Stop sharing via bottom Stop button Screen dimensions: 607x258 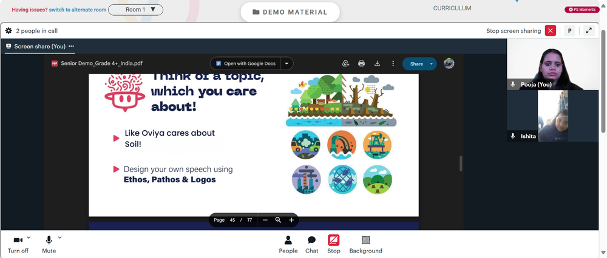coord(334,244)
